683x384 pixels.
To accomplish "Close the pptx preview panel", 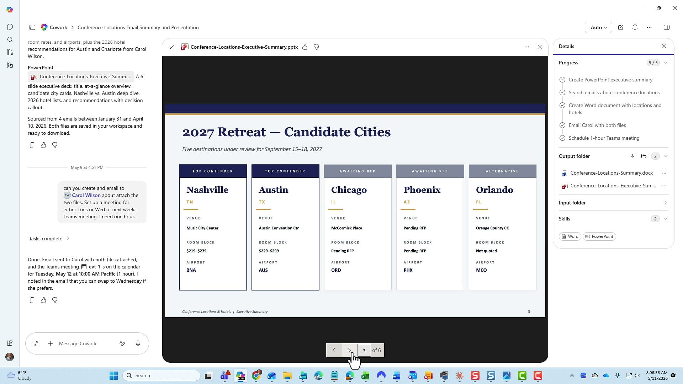I will pyautogui.click(x=540, y=47).
